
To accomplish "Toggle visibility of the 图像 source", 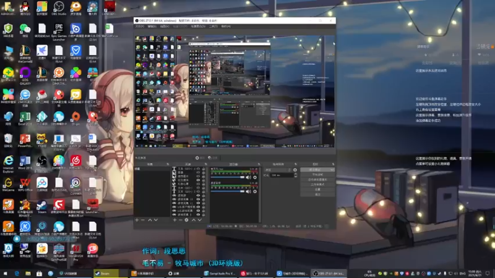I will (x=198, y=172).
